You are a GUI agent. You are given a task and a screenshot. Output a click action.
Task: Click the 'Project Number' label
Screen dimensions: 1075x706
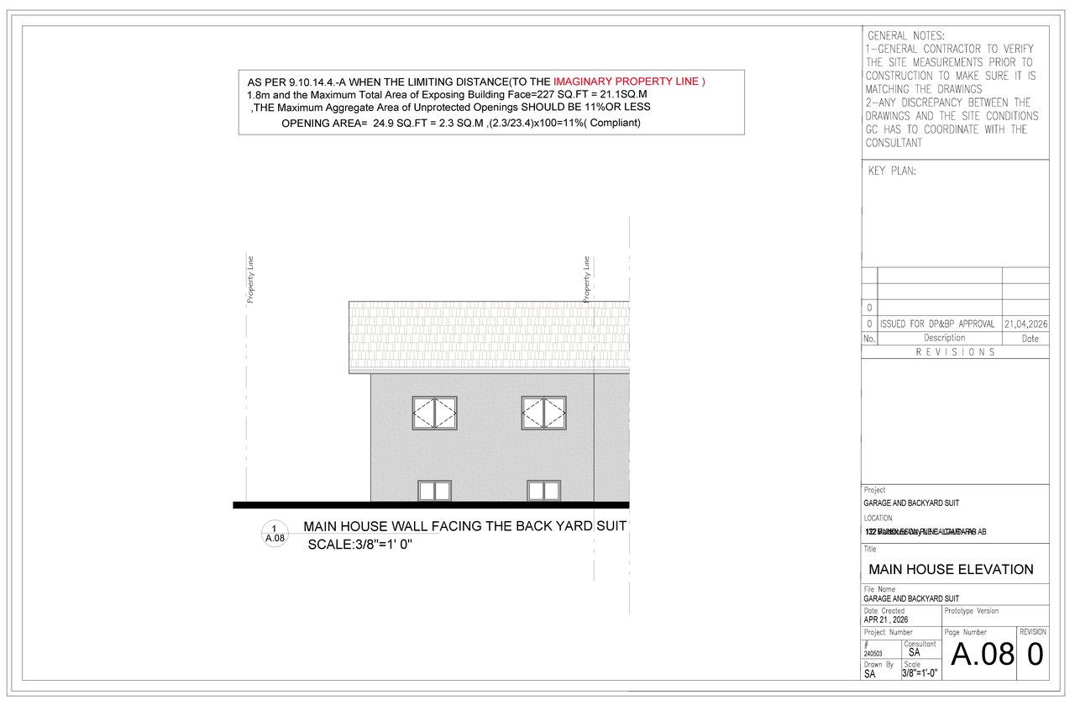(889, 632)
